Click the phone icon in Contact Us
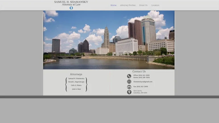Image resolution: width=219 pixels, height=123 pixels. [129, 76]
